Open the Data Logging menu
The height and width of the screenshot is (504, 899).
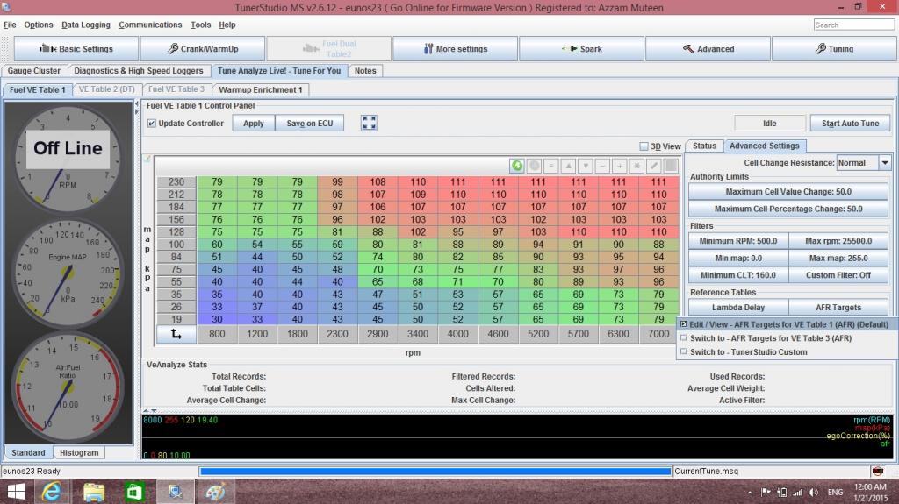[x=86, y=25]
